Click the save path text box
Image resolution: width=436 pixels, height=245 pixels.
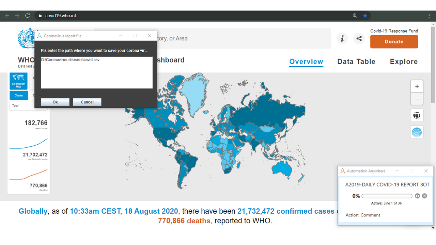97,72
